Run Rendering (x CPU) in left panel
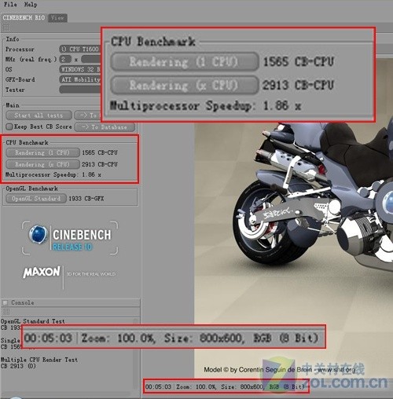The height and width of the screenshot is (399, 393). (42, 164)
